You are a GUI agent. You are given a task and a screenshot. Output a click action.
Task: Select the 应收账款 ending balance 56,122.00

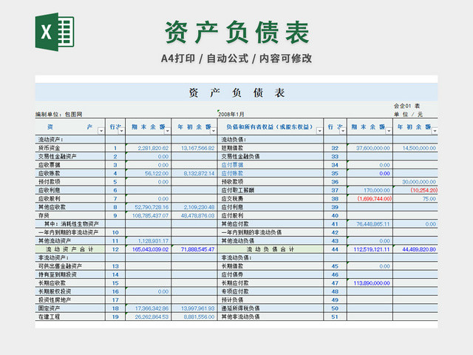coord(157,173)
